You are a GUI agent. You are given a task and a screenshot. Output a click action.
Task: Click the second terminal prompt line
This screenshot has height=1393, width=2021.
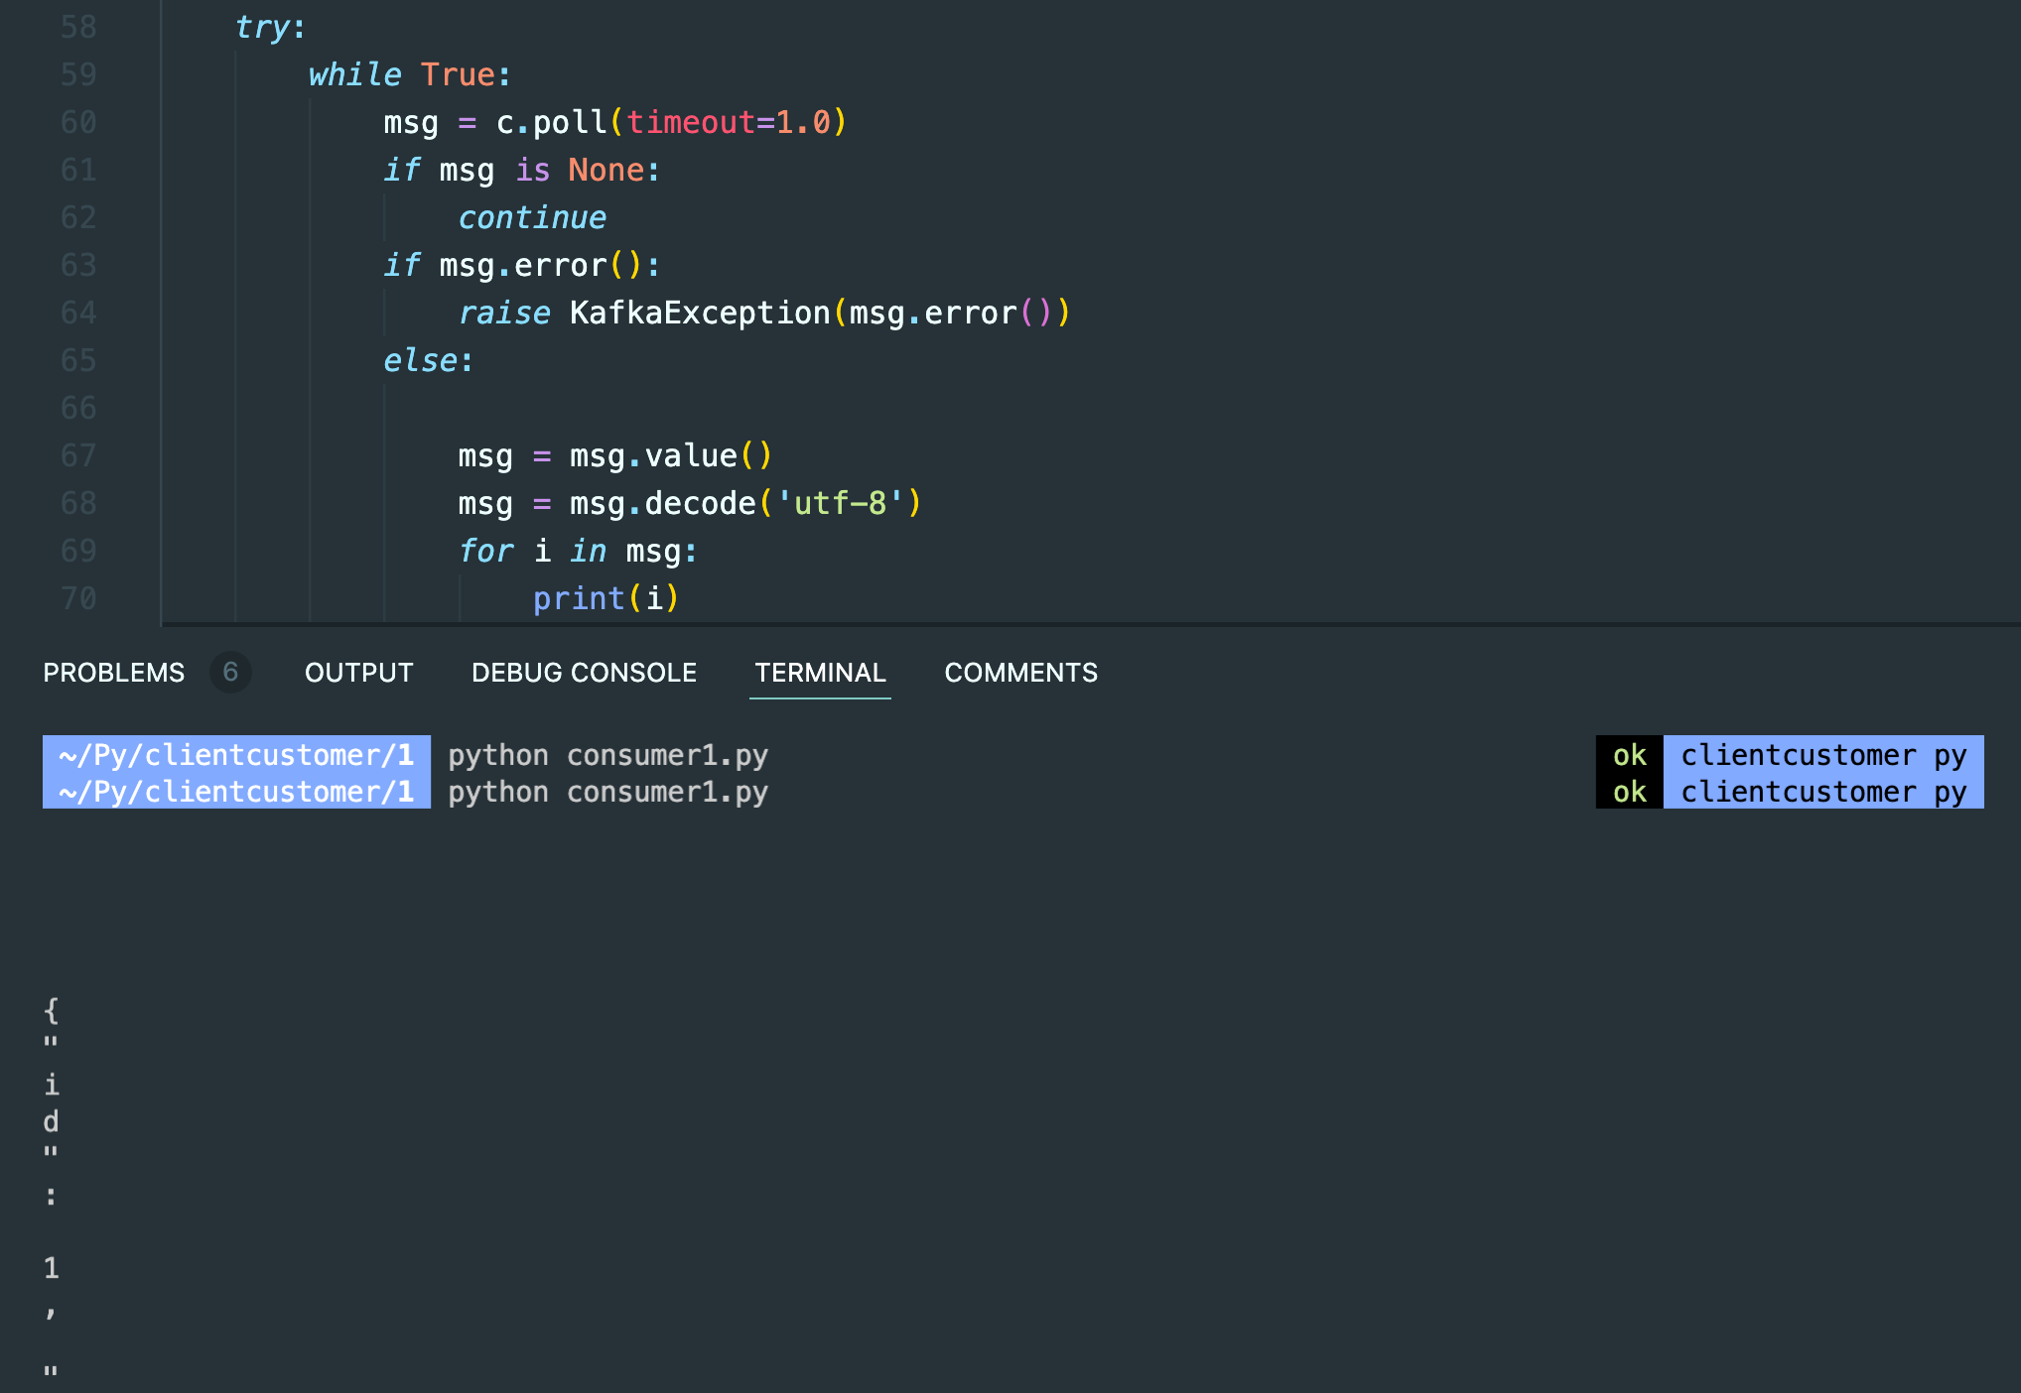pyautogui.click(x=235, y=792)
